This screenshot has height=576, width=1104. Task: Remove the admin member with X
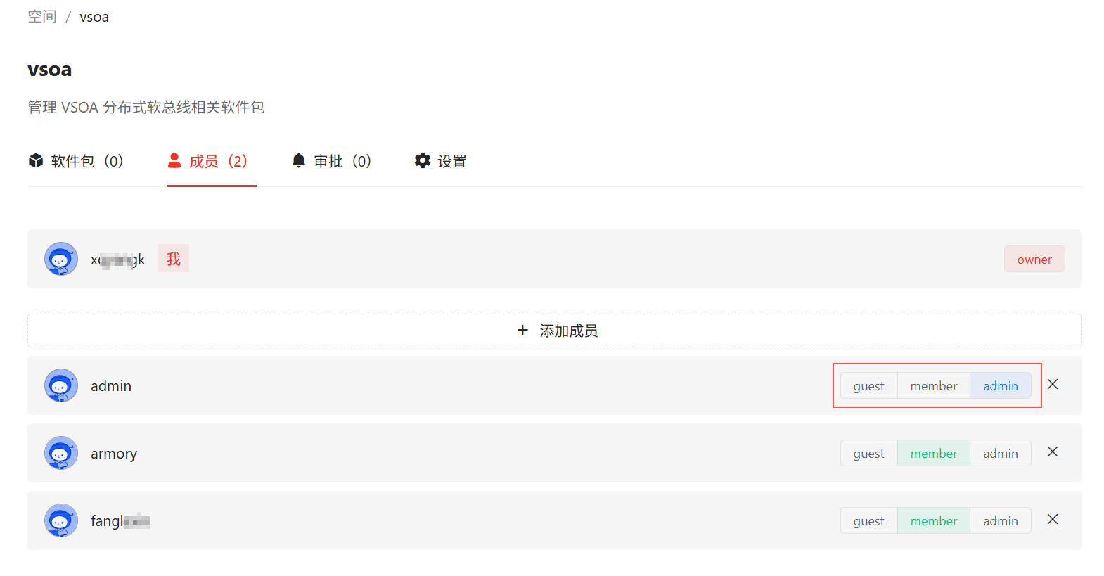(x=1053, y=384)
